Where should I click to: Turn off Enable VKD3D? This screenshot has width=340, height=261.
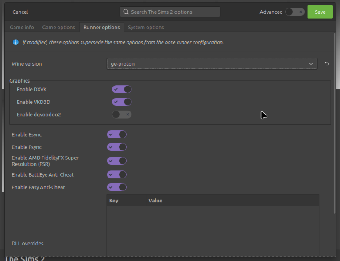[122, 102]
